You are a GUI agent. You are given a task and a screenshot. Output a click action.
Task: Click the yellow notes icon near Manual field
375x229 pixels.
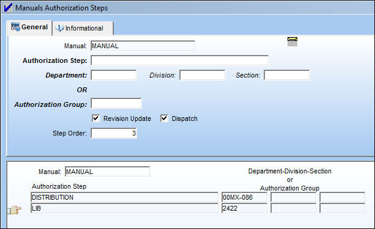[292, 42]
